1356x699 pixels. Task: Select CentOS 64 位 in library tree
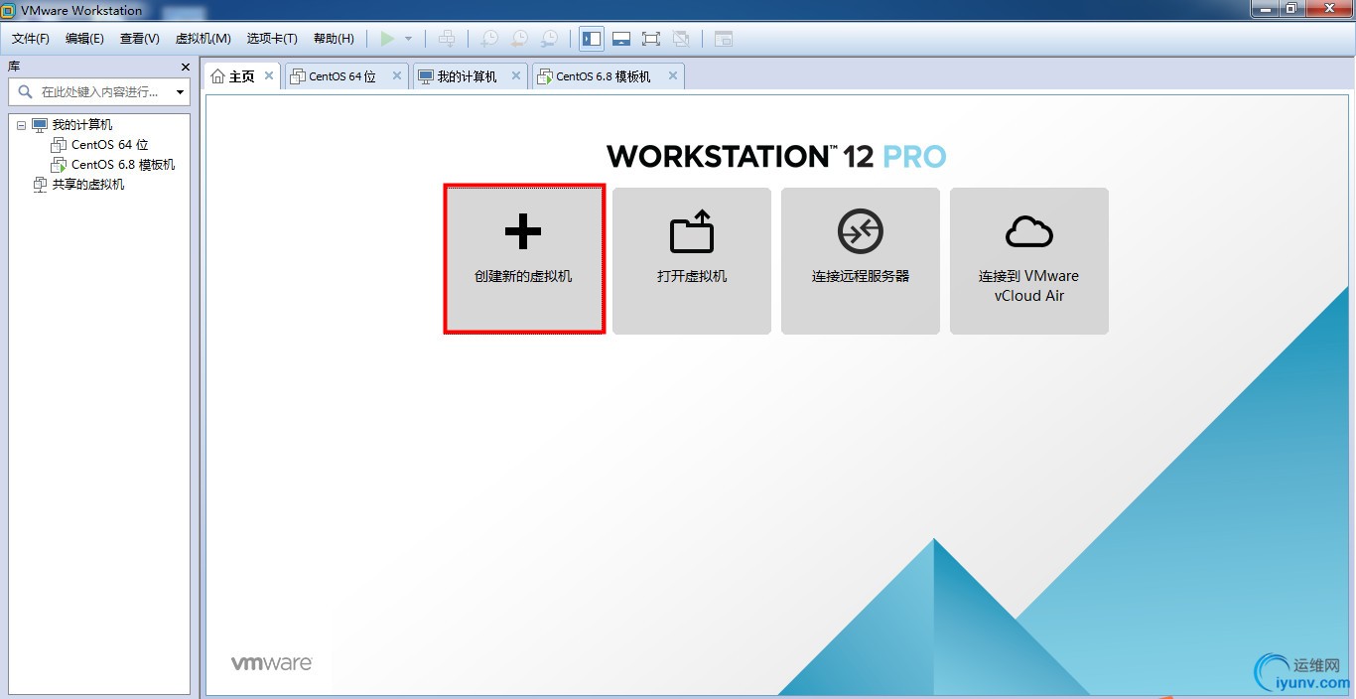point(110,145)
